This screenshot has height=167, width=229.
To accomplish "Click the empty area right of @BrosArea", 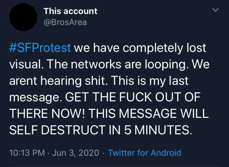I will tap(147, 22).
